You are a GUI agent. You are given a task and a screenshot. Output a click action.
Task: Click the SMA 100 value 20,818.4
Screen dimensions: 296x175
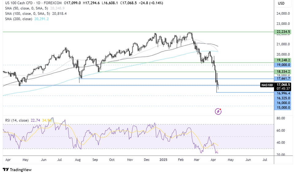[59, 14]
